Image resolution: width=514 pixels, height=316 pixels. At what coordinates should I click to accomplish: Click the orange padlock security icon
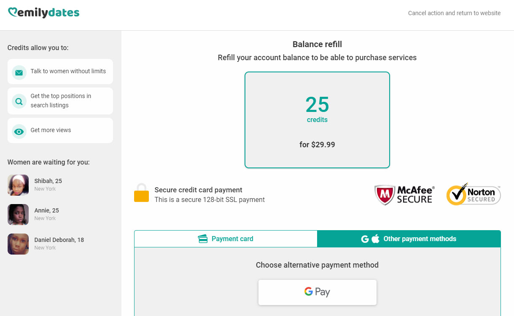coord(141,193)
